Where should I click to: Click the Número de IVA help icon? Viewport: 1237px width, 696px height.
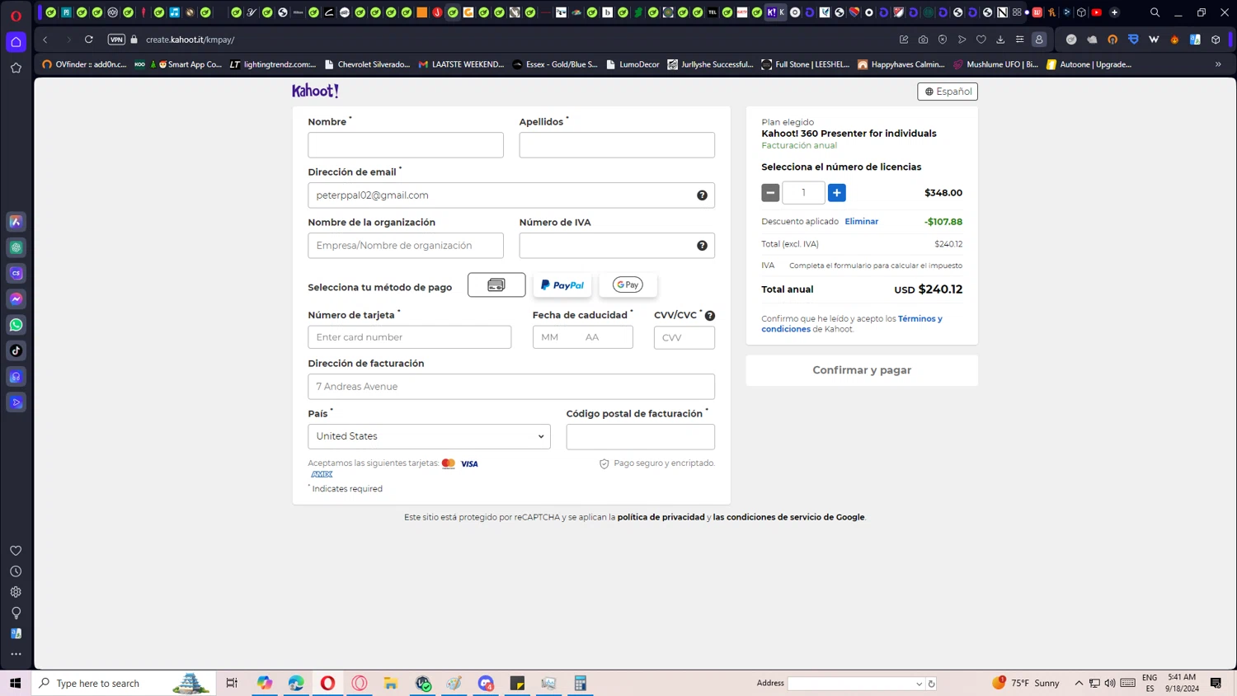702,246
